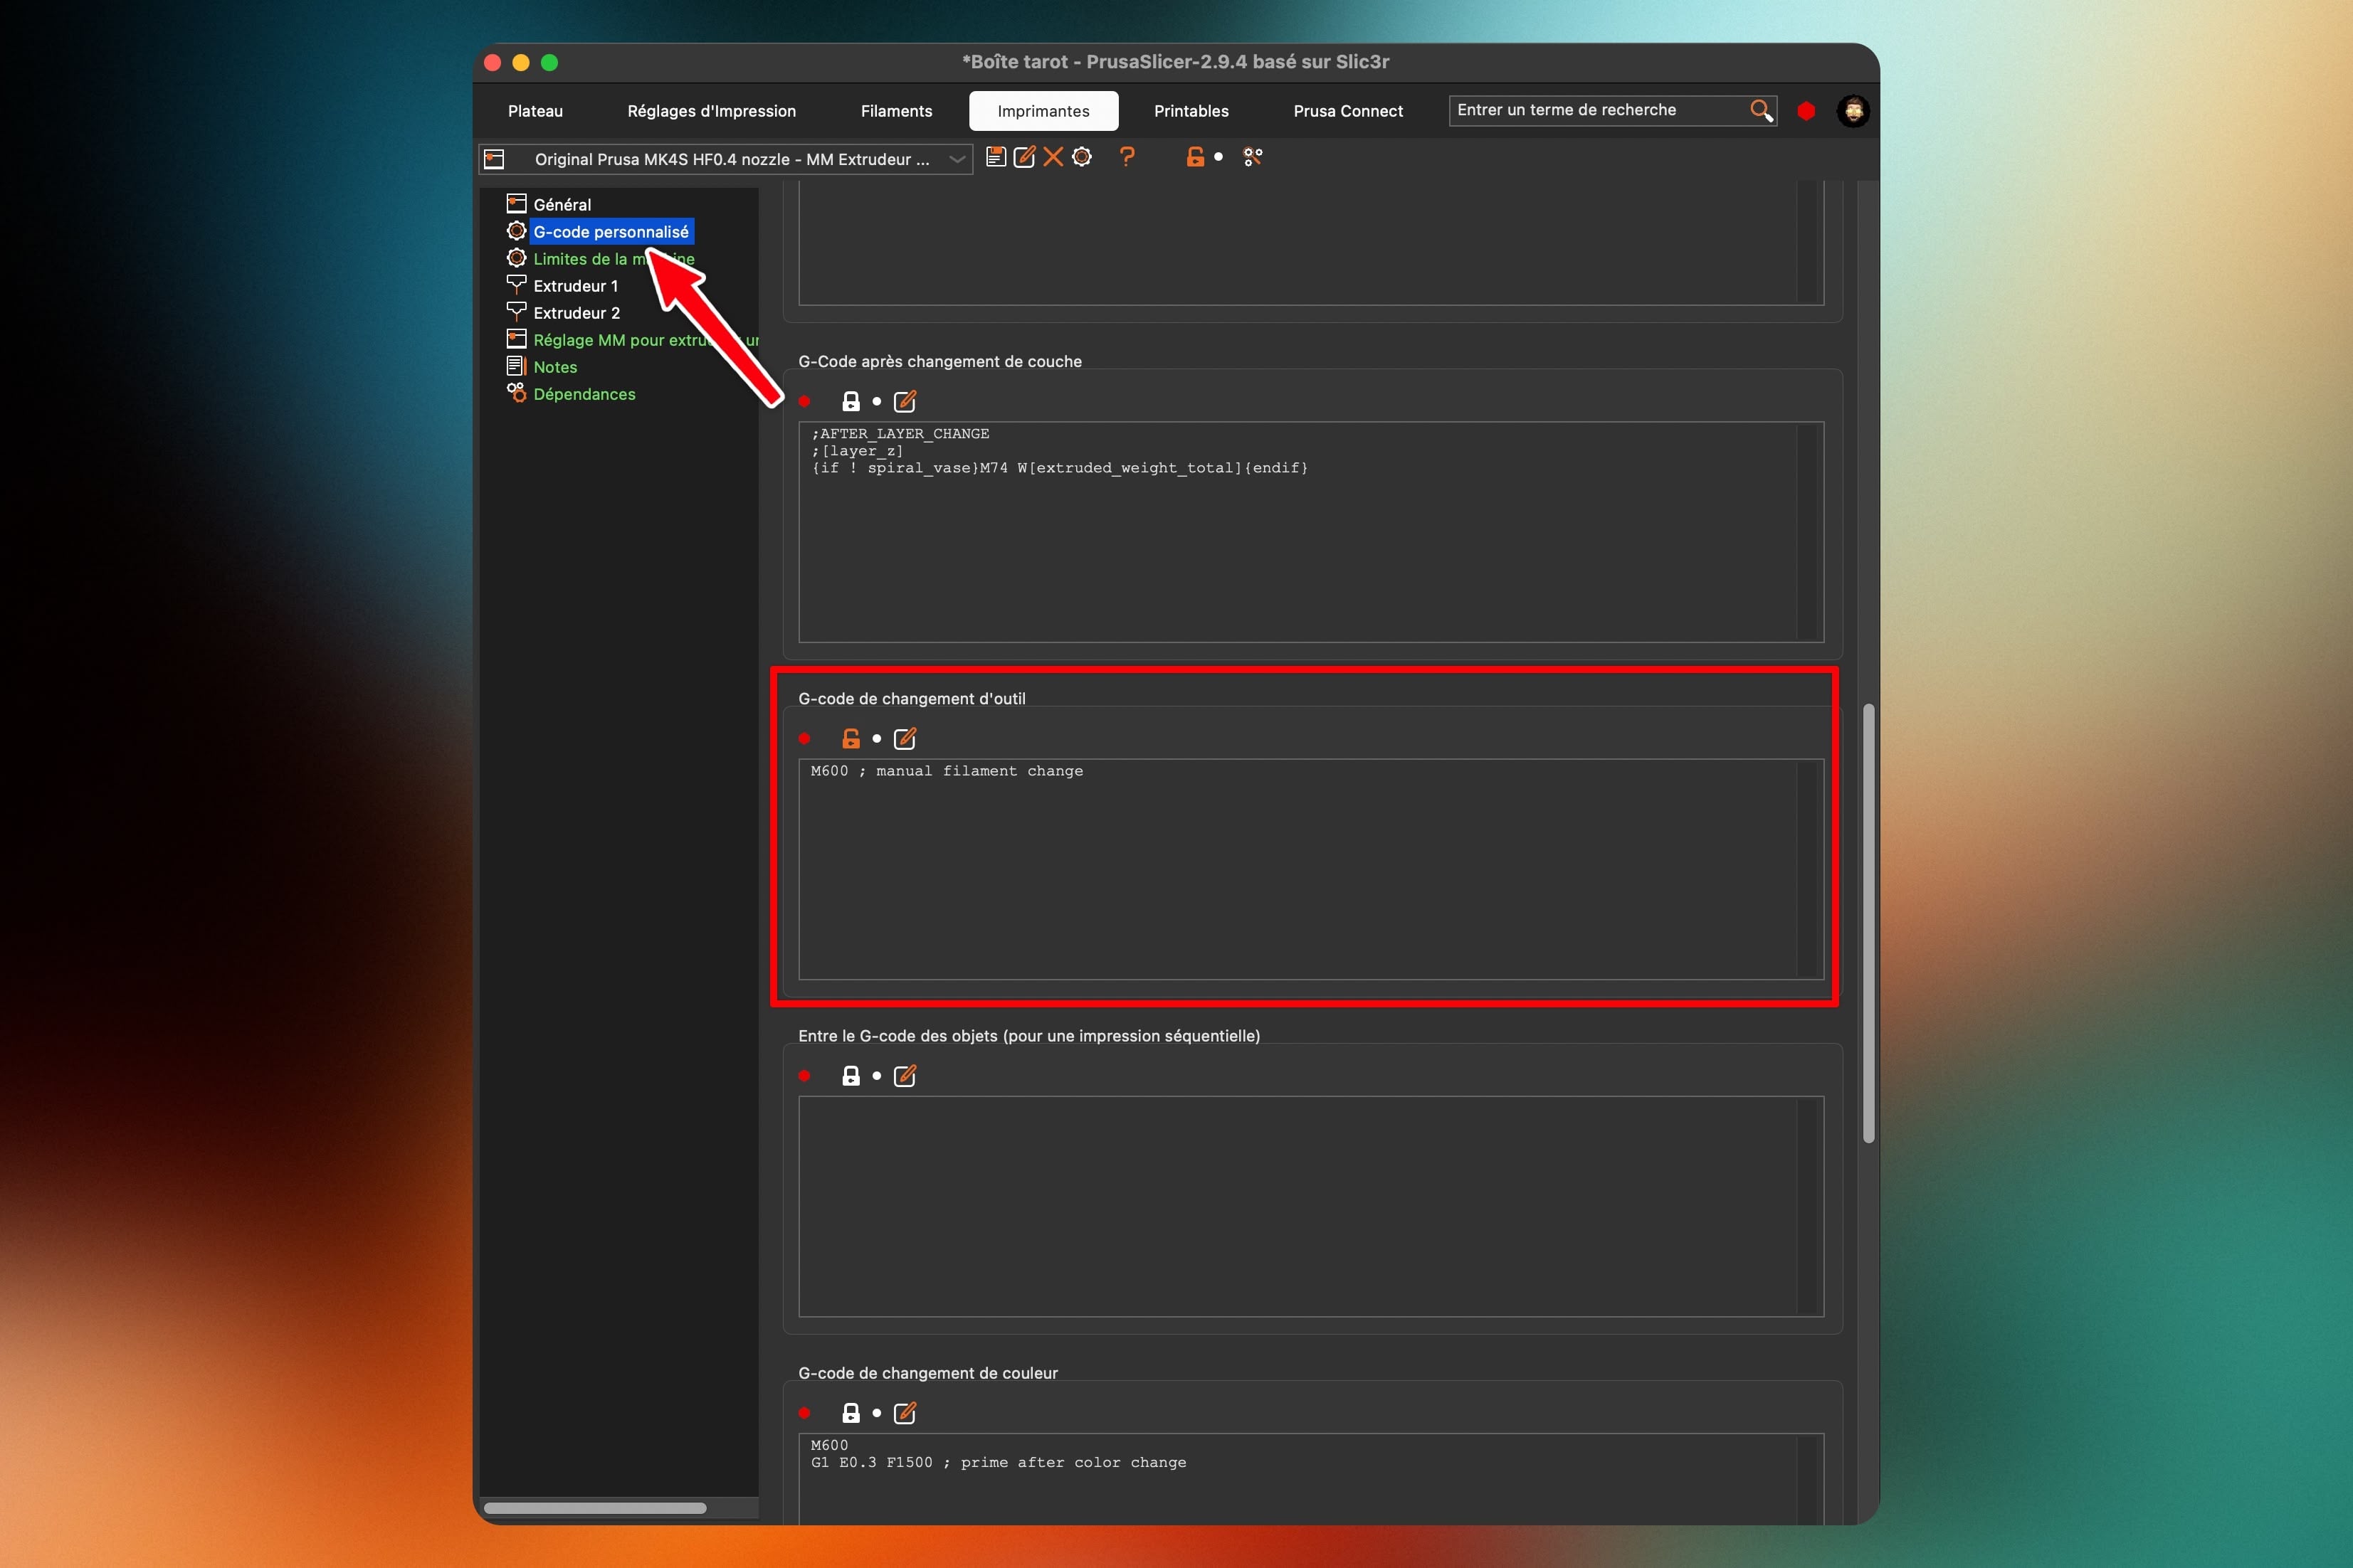Image resolution: width=2353 pixels, height=1568 pixels.
Task: Toggle the lock above after layer change G-code
Action: click(x=851, y=402)
